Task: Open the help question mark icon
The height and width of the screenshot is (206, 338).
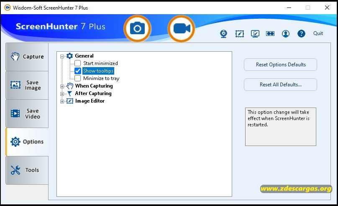Action: pyautogui.click(x=301, y=33)
